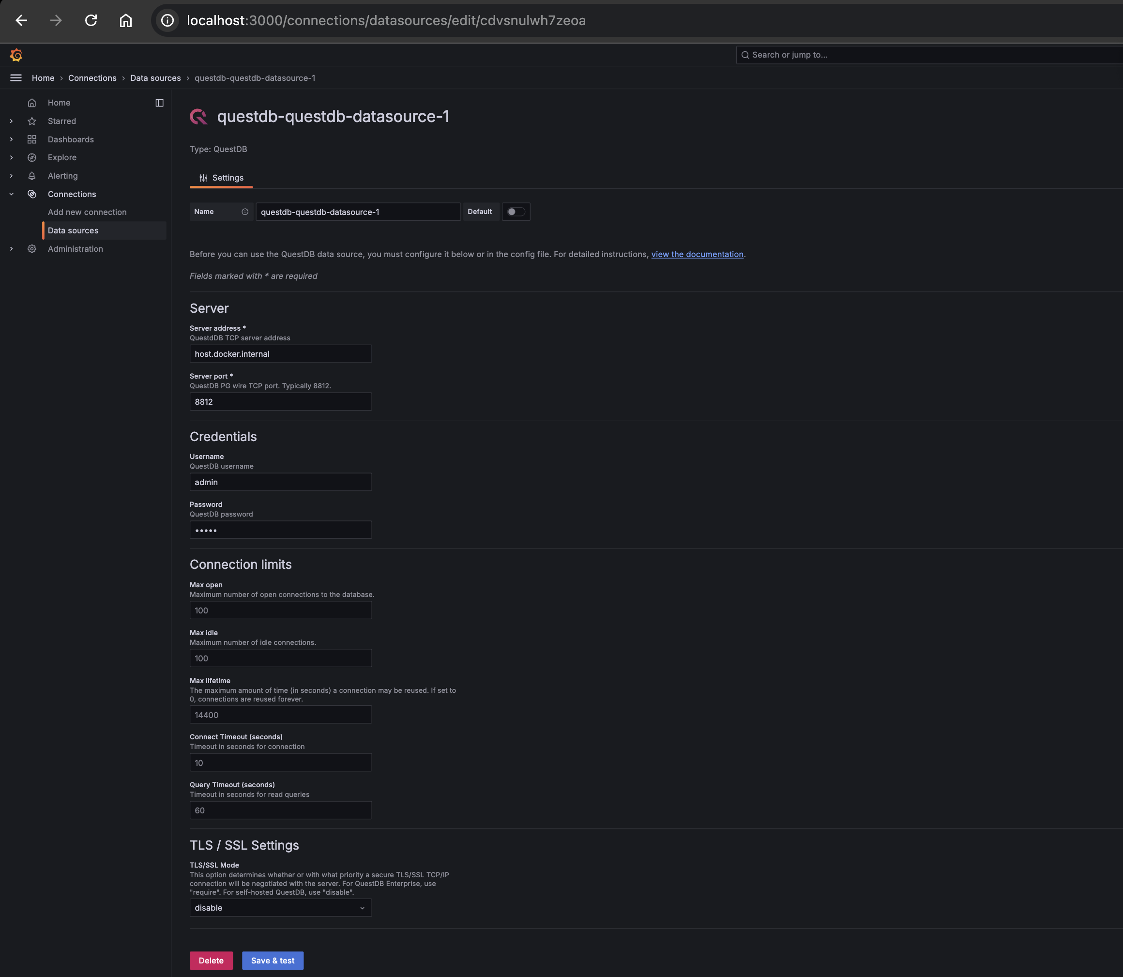Open the TLS/SSL Mode dropdown

coord(281,908)
